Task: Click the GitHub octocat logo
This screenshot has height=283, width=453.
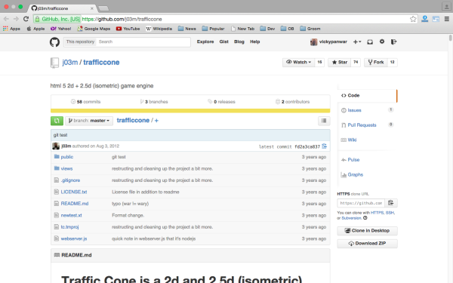Action: pos(54,42)
